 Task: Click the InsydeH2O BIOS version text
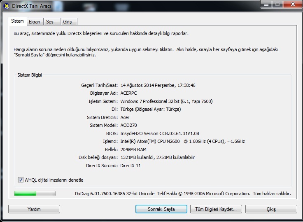pos(159,133)
